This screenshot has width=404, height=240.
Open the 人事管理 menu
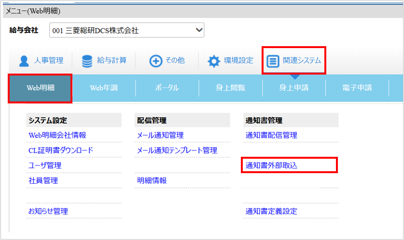click(41, 61)
